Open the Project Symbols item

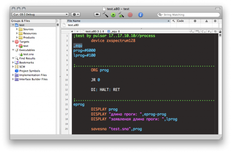(30, 71)
